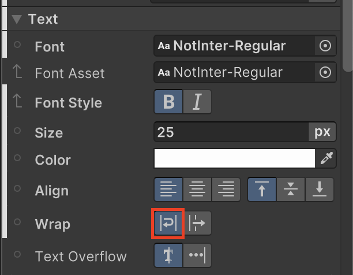Toggle Bold font style button
Image resolution: width=353 pixels, height=275 pixels.
point(168,102)
